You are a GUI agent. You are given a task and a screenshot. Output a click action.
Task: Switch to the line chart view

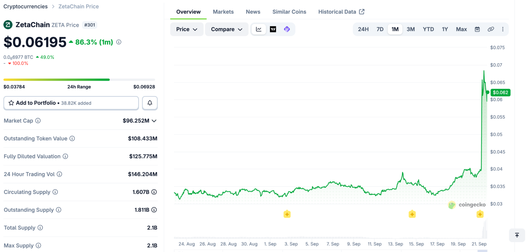259,29
